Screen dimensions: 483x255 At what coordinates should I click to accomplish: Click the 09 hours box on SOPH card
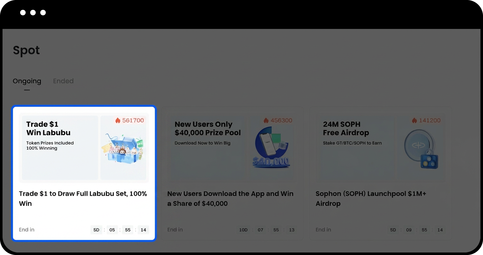[409, 230]
